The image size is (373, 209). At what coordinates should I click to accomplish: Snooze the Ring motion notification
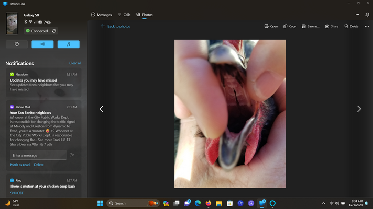coord(17,193)
